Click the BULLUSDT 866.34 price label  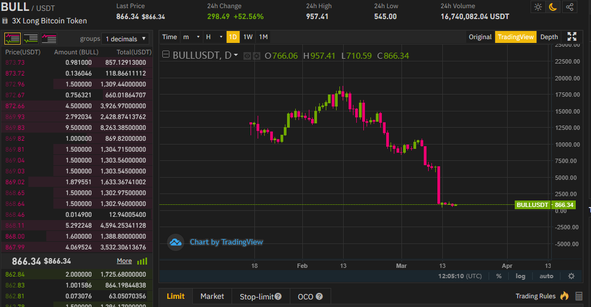click(x=545, y=205)
